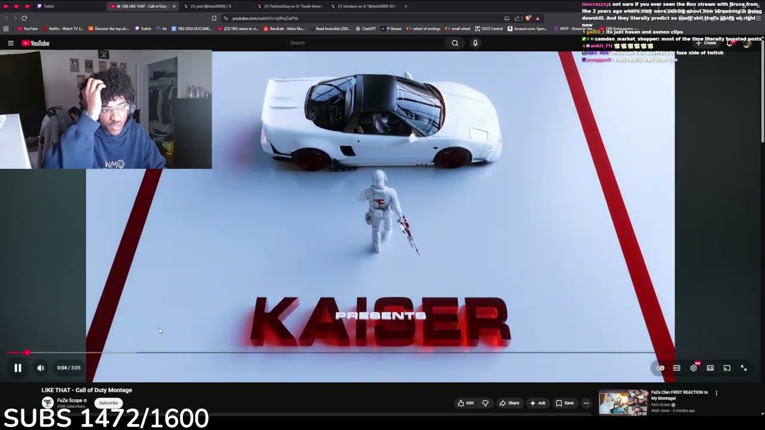This screenshot has height=430, width=765.
Task: Open the ChatGPT bookmark
Action: coord(366,29)
